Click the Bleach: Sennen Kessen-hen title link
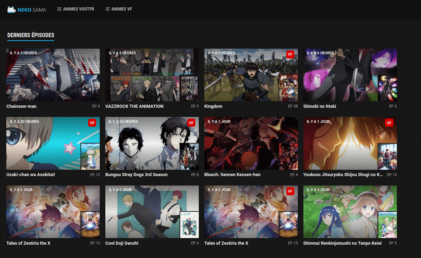421x258 pixels. click(x=232, y=174)
